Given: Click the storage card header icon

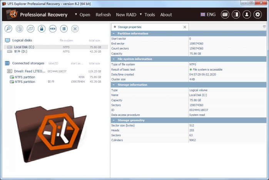Looking at the screenshot, I should point(225,15).
